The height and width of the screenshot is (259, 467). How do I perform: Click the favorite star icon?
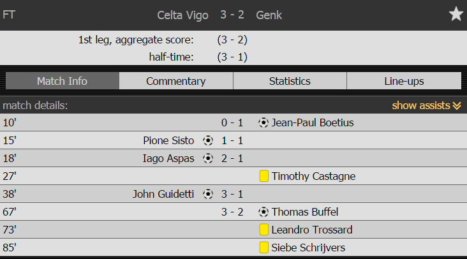(x=456, y=14)
